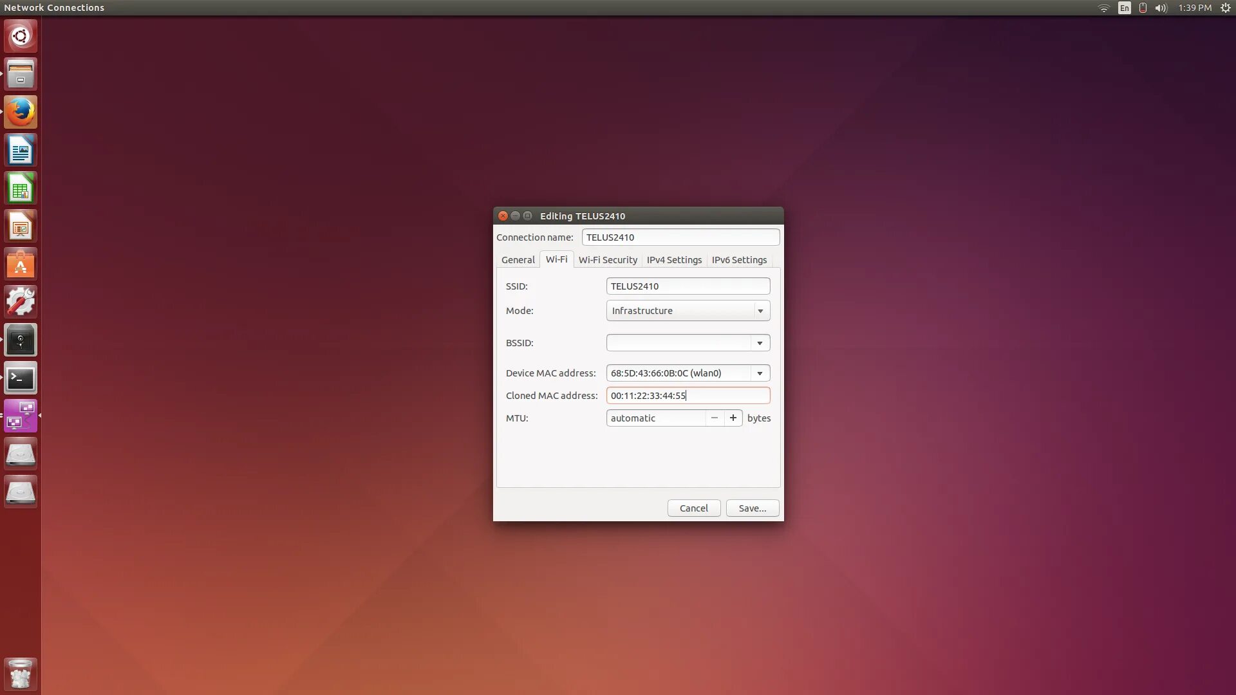Open the General tab
1236x695 pixels.
tap(518, 260)
